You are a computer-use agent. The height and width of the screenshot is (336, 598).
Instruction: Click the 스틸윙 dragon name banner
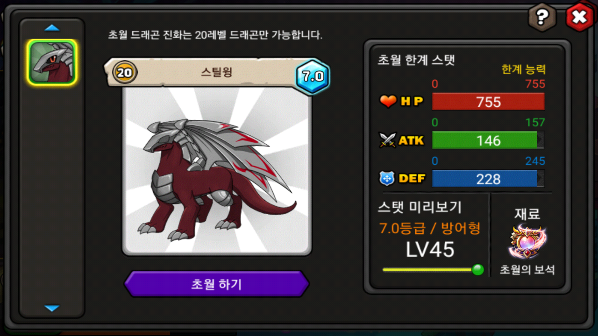tap(216, 72)
